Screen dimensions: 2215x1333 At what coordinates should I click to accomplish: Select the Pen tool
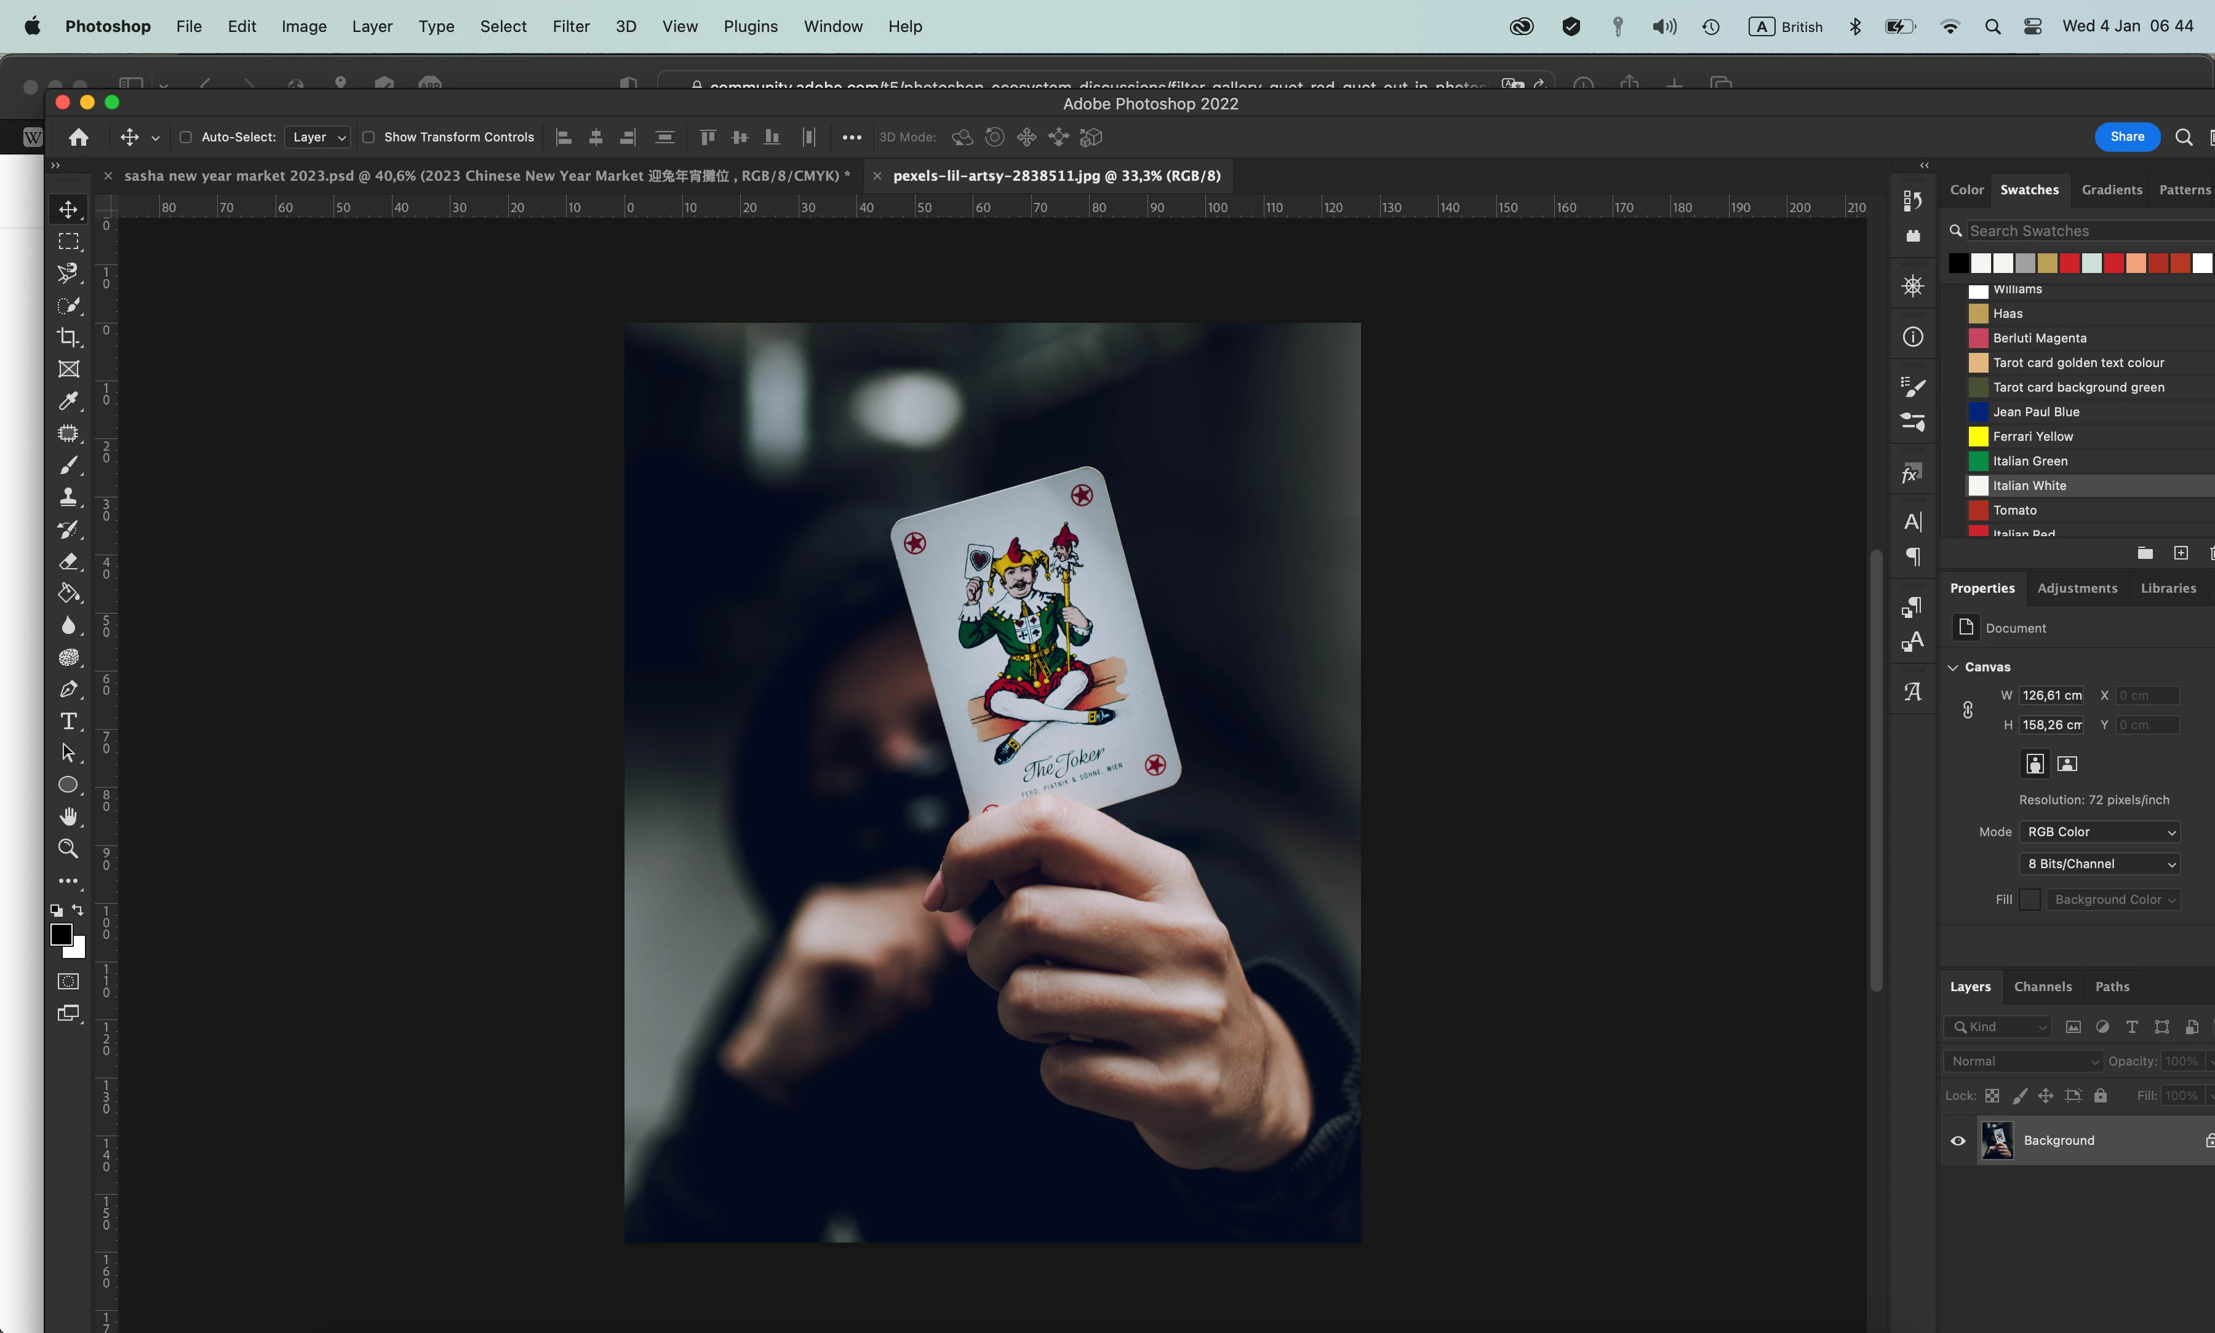click(68, 689)
